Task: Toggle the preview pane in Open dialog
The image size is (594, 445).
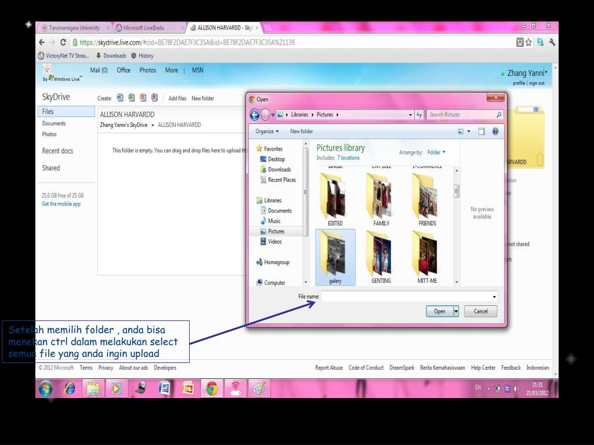Action: pyautogui.click(x=481, y=132)
